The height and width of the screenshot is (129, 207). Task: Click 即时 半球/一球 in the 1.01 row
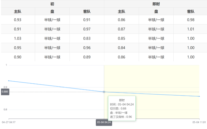pyautogui.click(x=156, y=29)
